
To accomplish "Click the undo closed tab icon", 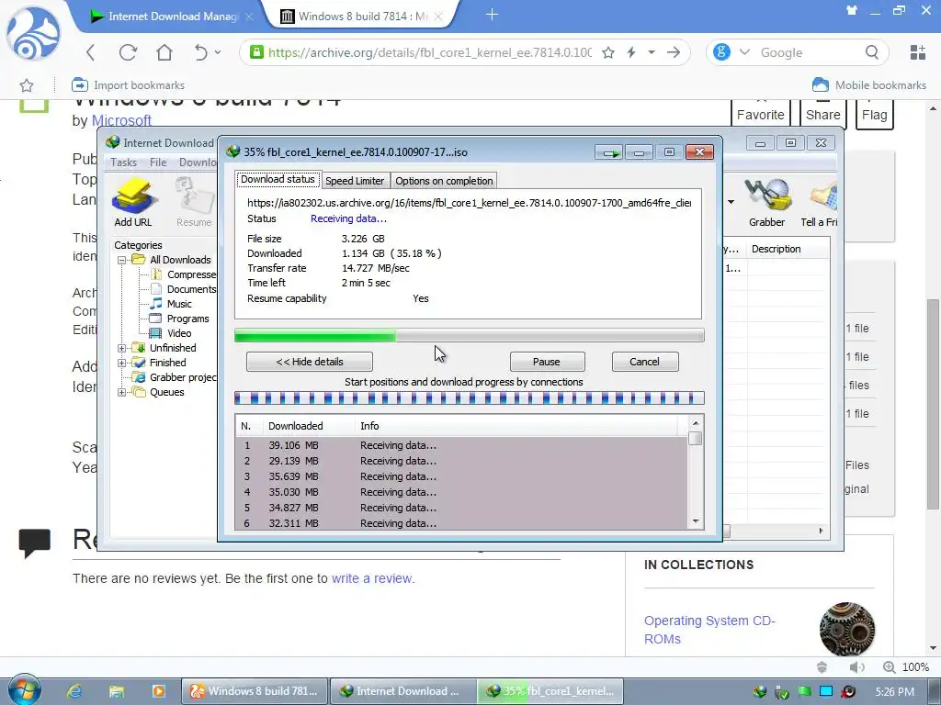I will [x=200, y=52].
